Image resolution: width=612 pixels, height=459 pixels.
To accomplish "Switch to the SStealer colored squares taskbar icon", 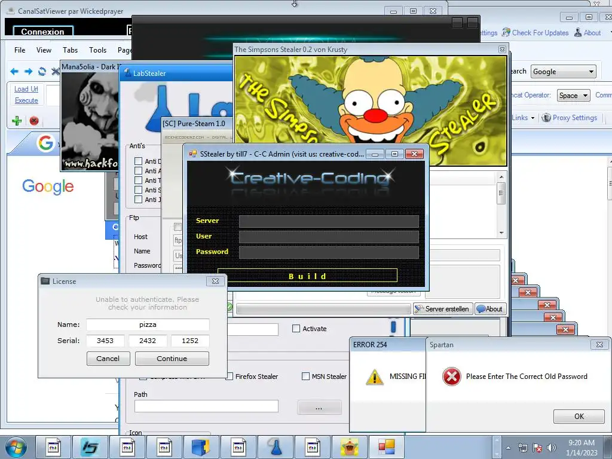I will [387, 447].
